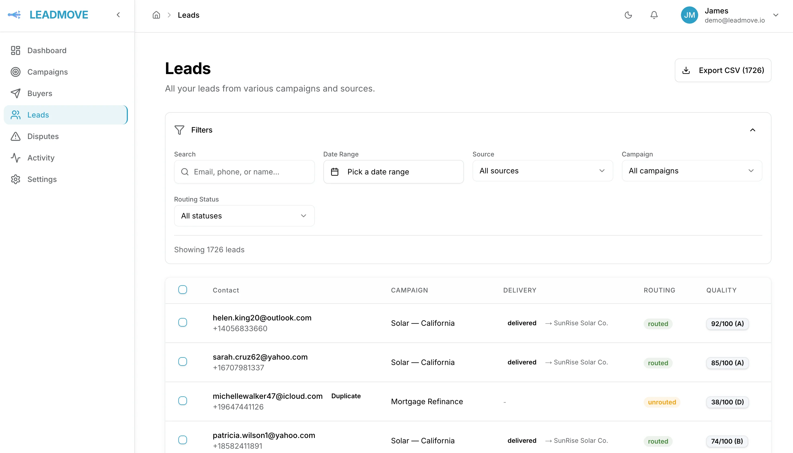This screenshot has height=453, width=793.
Task: Open lead sarah.cruz62@yahoo.com
Action: coord(260,357)
